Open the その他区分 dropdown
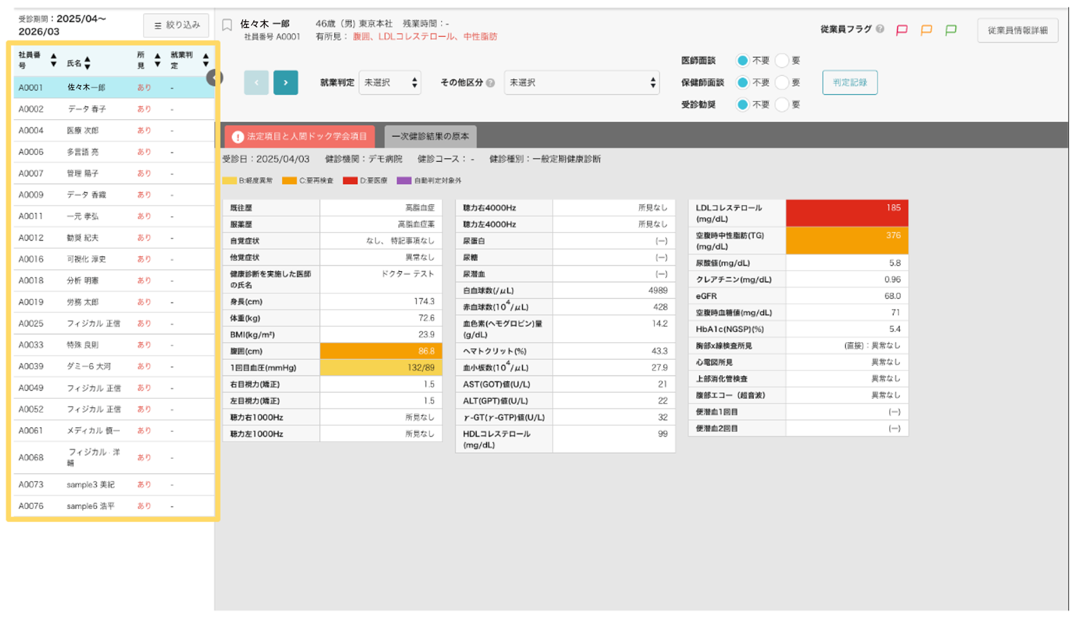This screenshot has height=619, width=1074. pyautogui.click(x=581, y=83)
